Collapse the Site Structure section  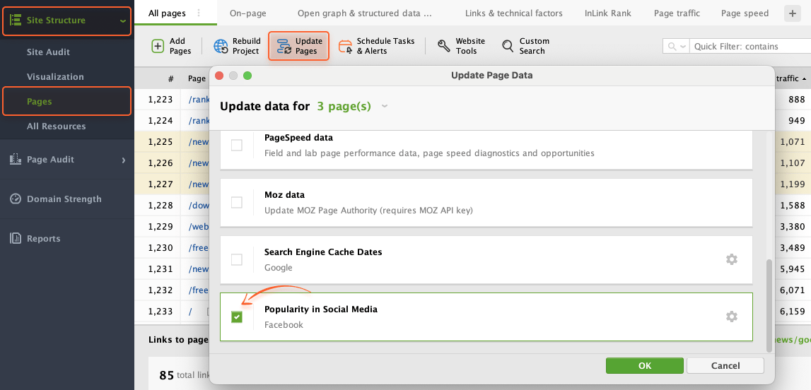click(122, 20)
